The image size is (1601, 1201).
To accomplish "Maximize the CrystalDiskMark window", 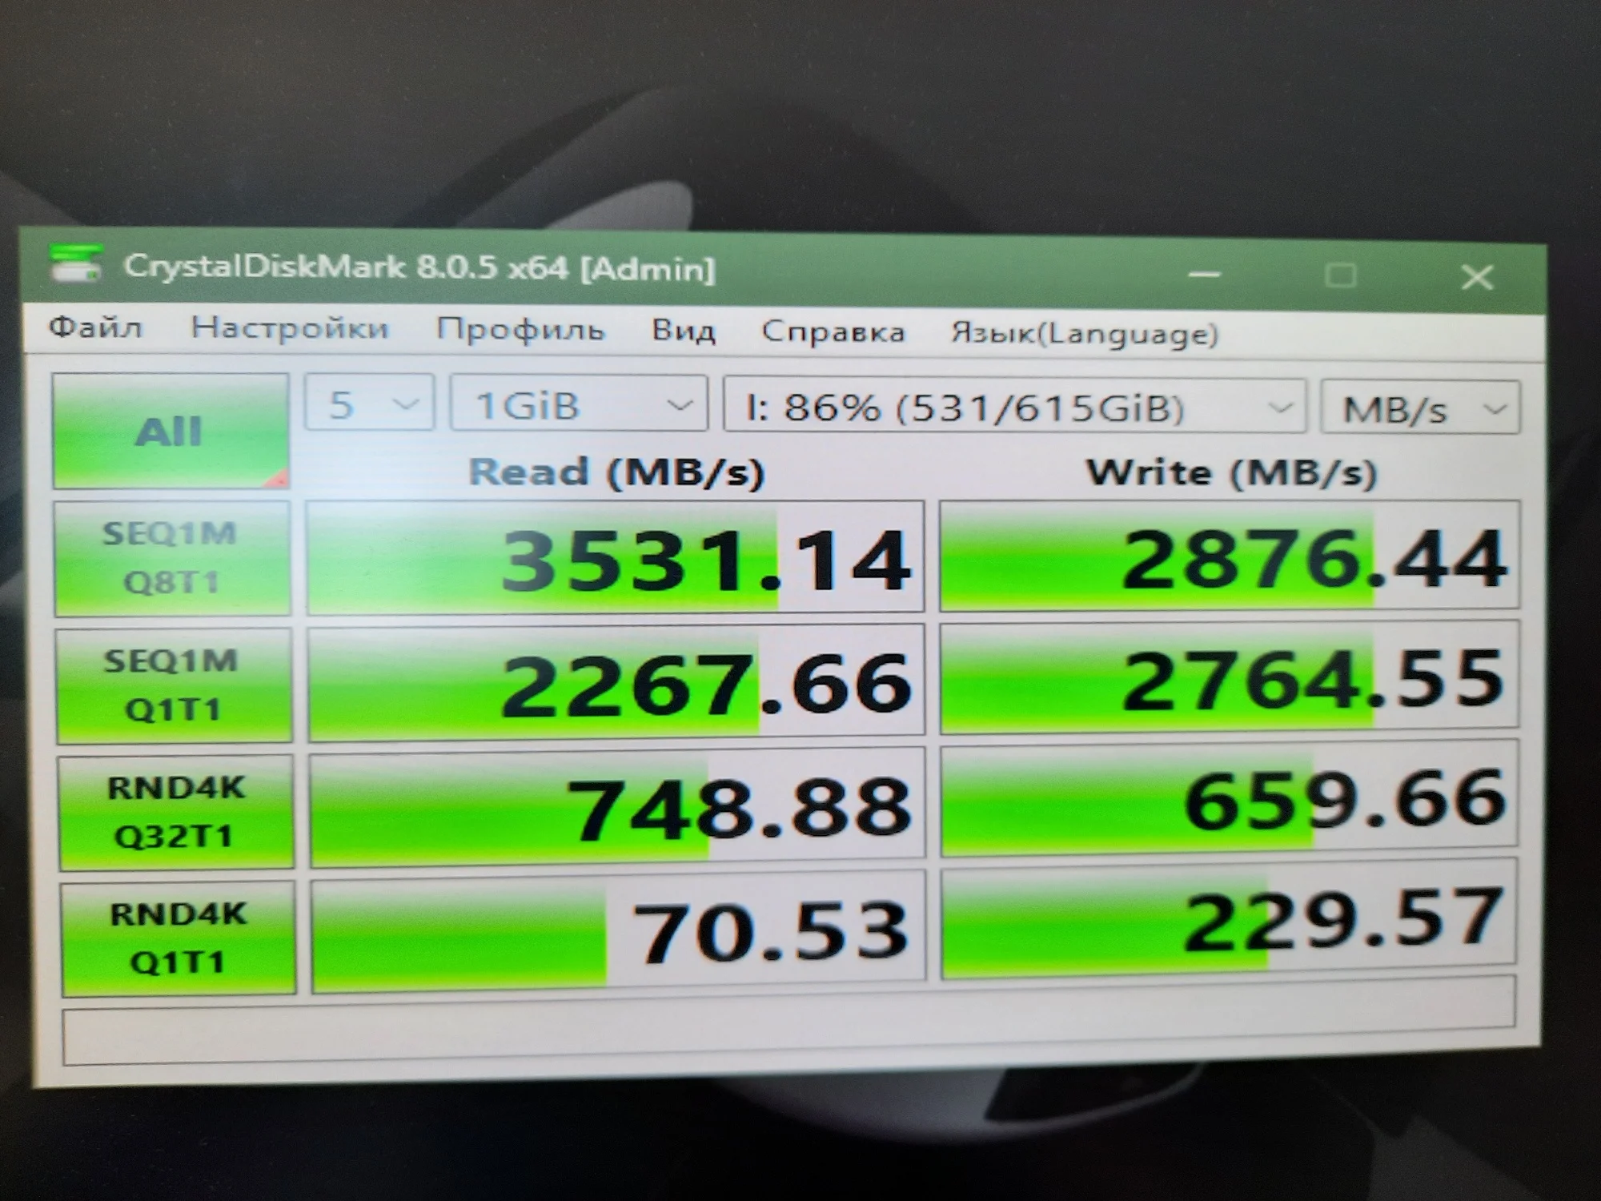I will [x=1340, y=276].
